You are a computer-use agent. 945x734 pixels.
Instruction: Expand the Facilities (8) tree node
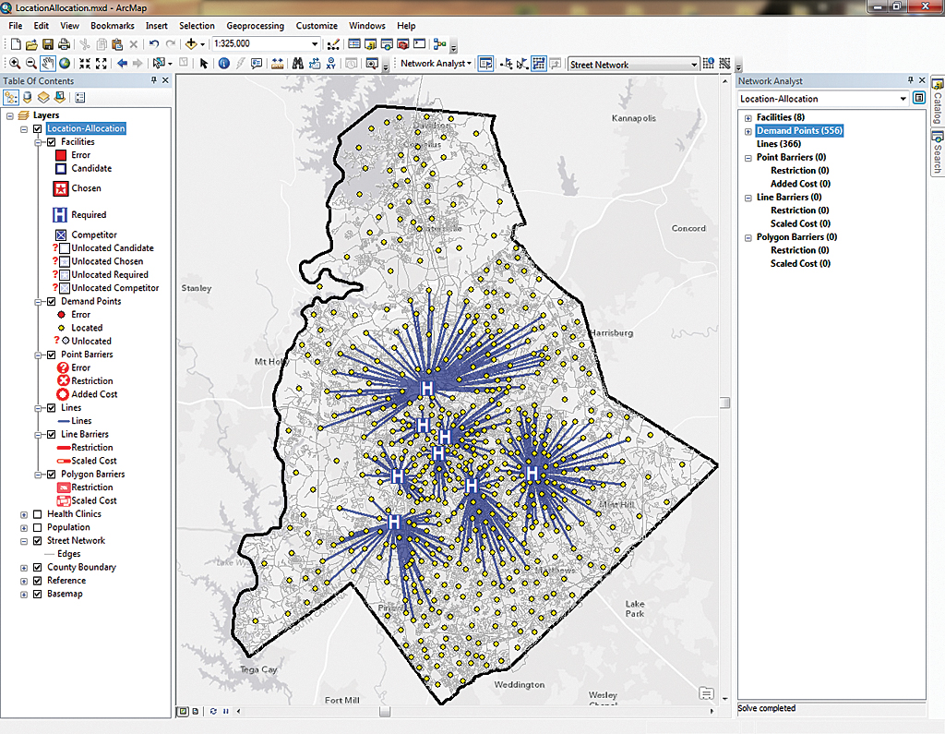tap(748, 118)
